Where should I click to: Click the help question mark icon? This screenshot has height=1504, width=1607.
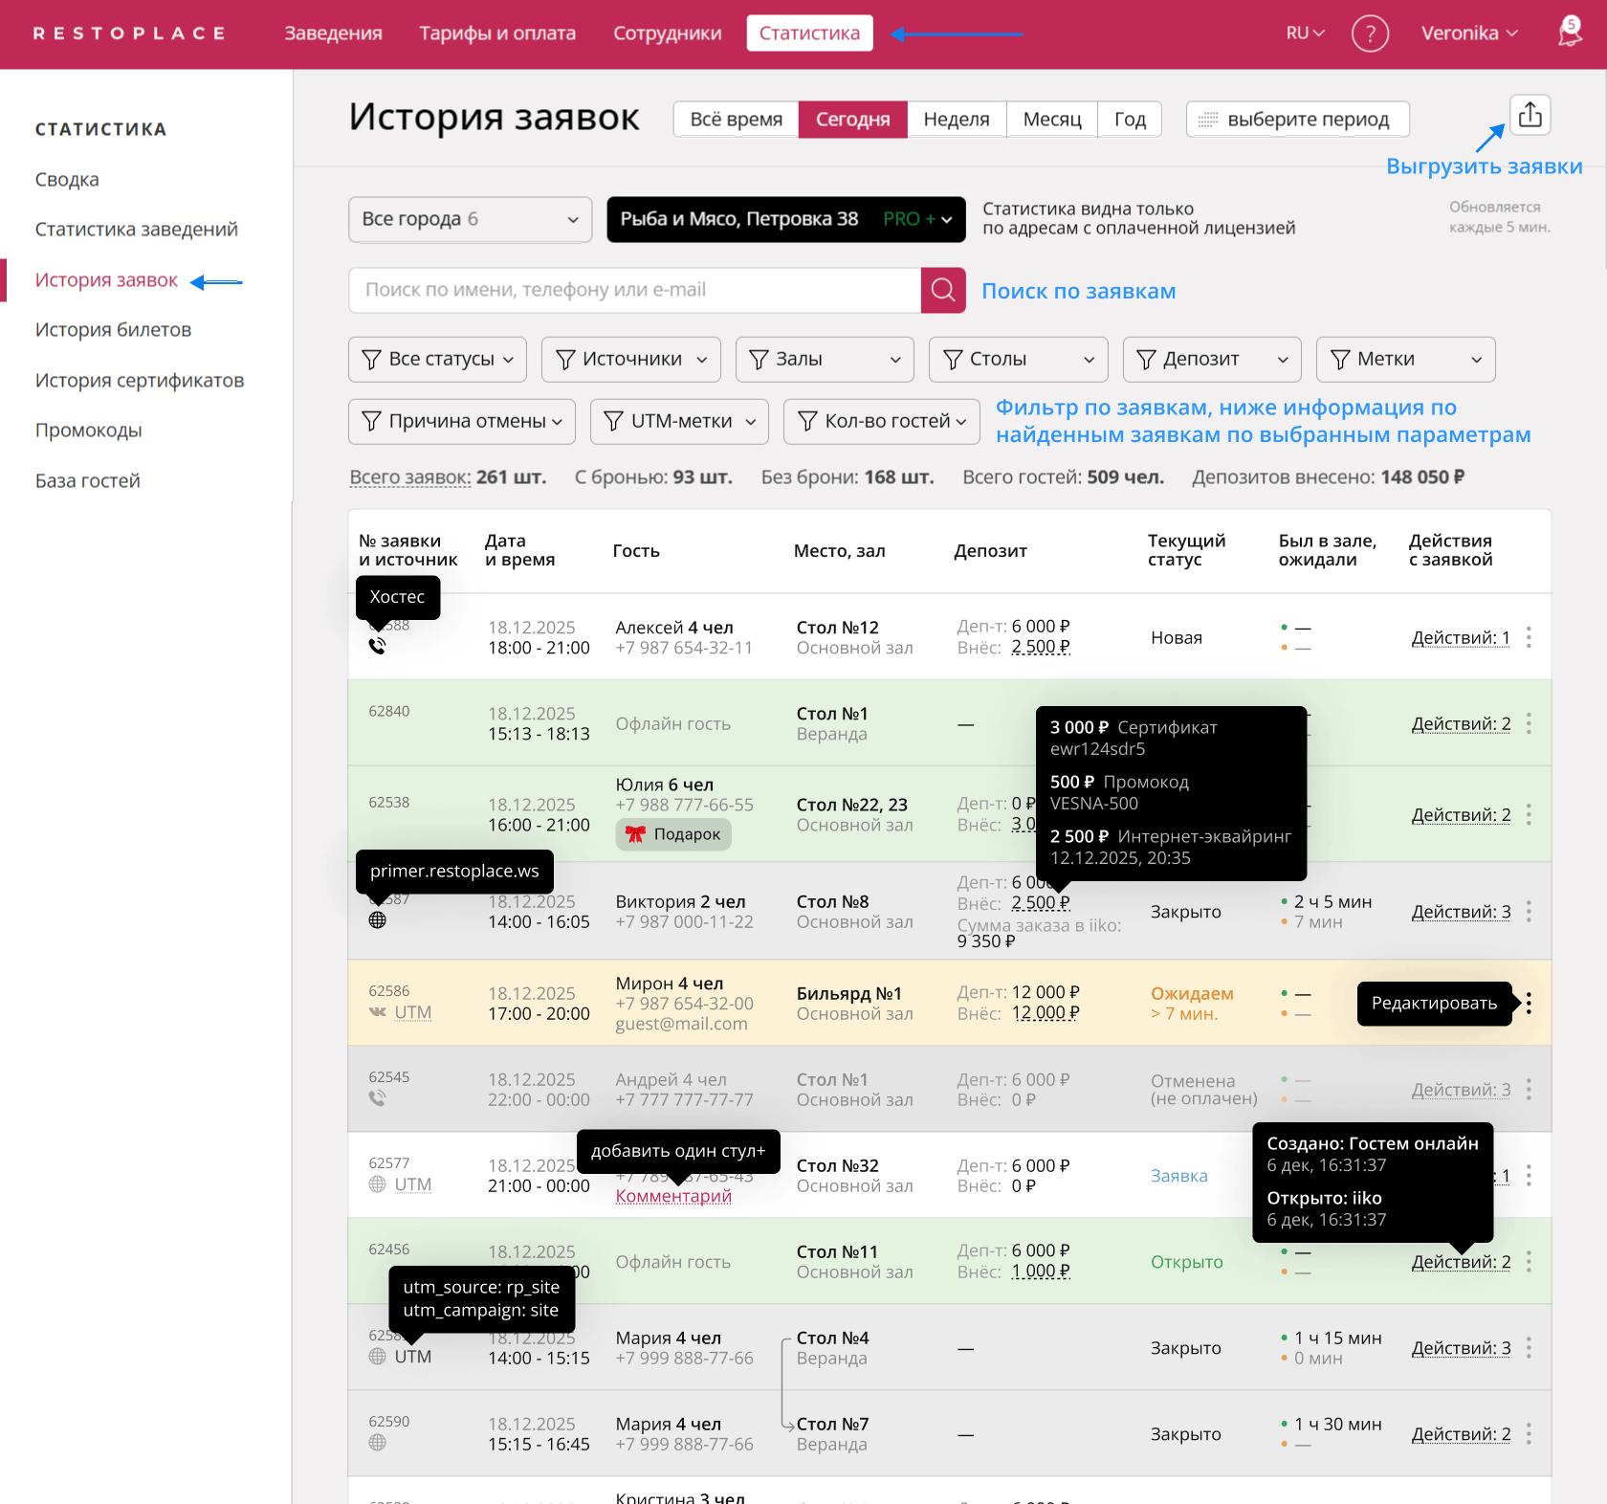point(1371,33)
